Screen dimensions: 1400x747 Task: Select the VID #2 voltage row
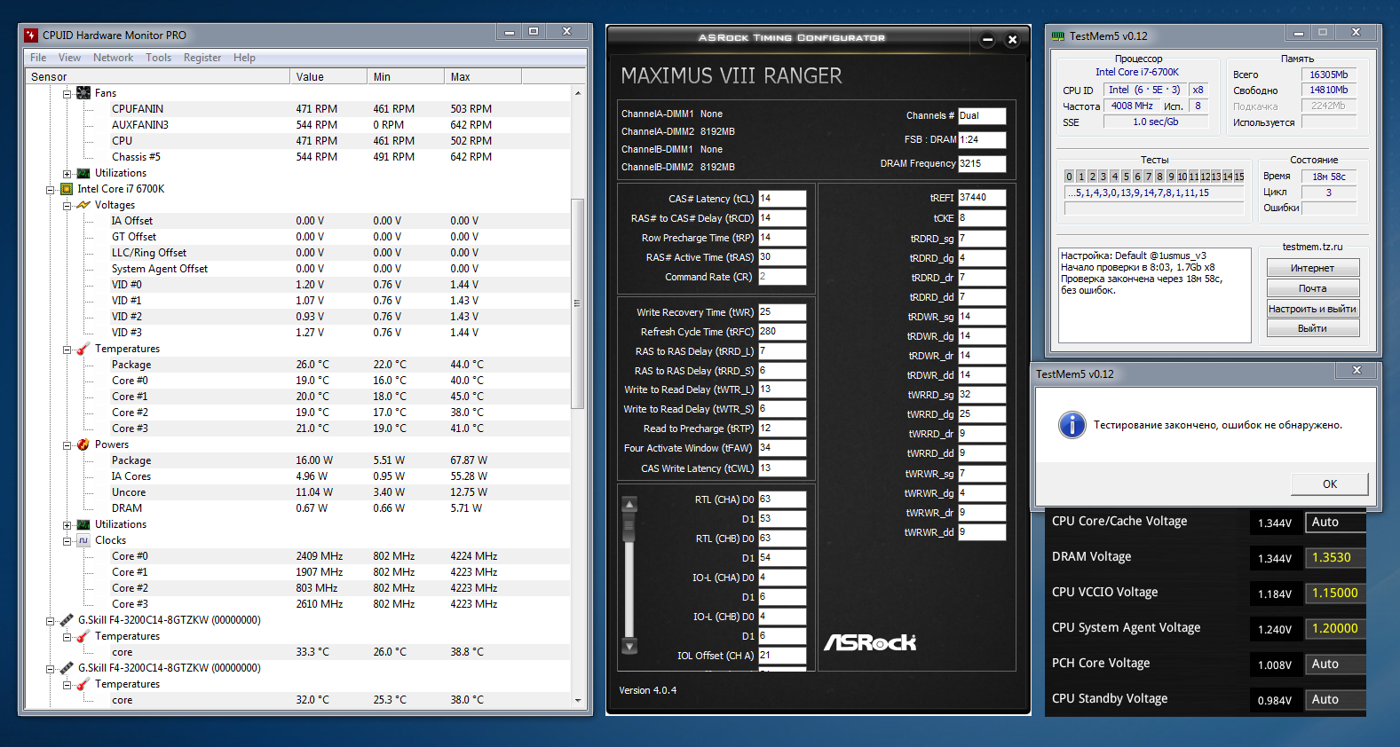click(298, 317)
